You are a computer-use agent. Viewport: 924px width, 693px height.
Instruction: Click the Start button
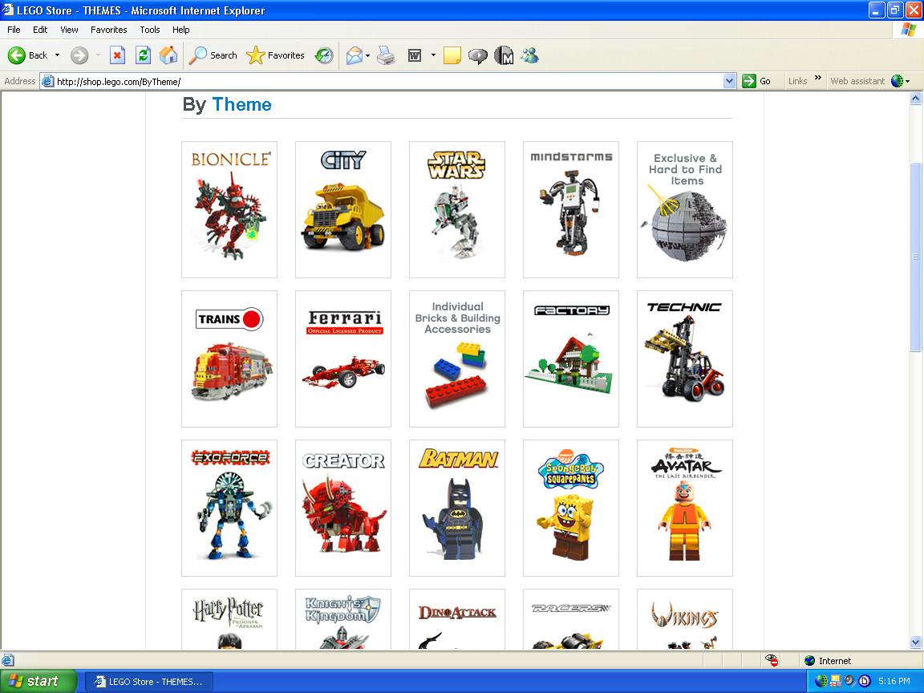pyautogui.click(x=37, y=681)
